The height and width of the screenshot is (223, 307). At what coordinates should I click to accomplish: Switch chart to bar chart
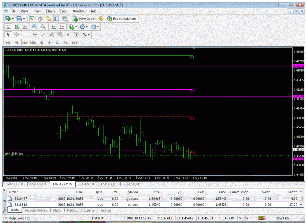tap(8, 27)
